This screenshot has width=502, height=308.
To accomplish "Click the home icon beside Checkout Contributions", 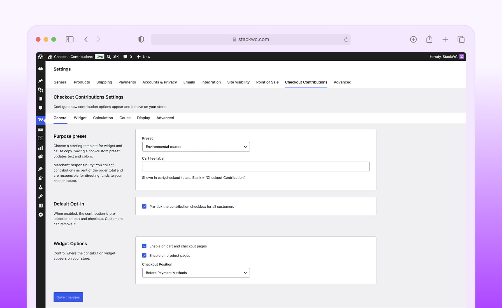I will [x=50, y=57].
